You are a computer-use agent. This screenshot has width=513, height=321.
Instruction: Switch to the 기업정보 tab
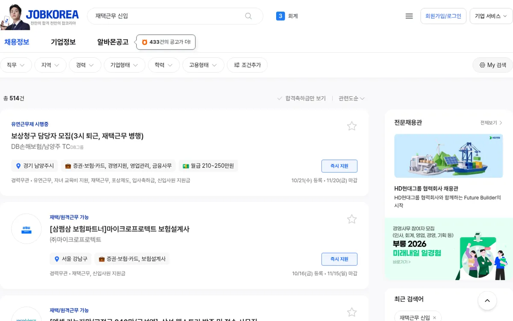[63, 42]
